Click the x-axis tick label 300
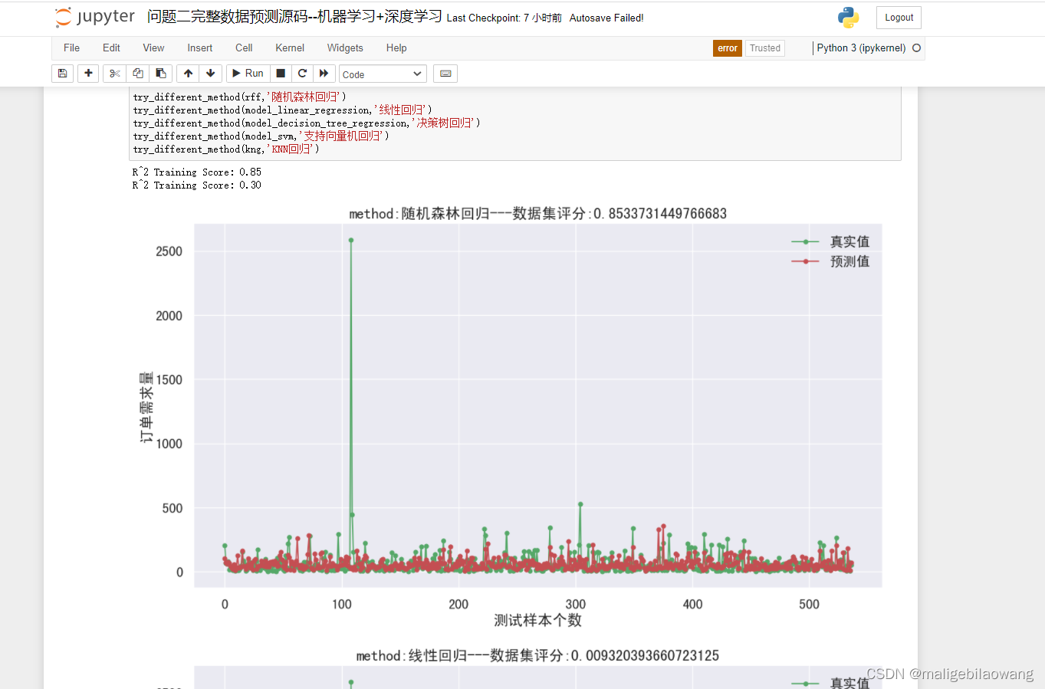Viewport: 1045px width, 689px height. click(576, 605)
